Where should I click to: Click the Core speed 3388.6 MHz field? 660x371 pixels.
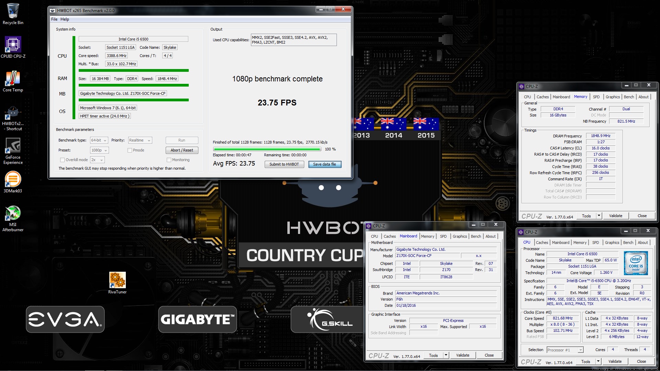pyautogui.click(x=117, y=56)
